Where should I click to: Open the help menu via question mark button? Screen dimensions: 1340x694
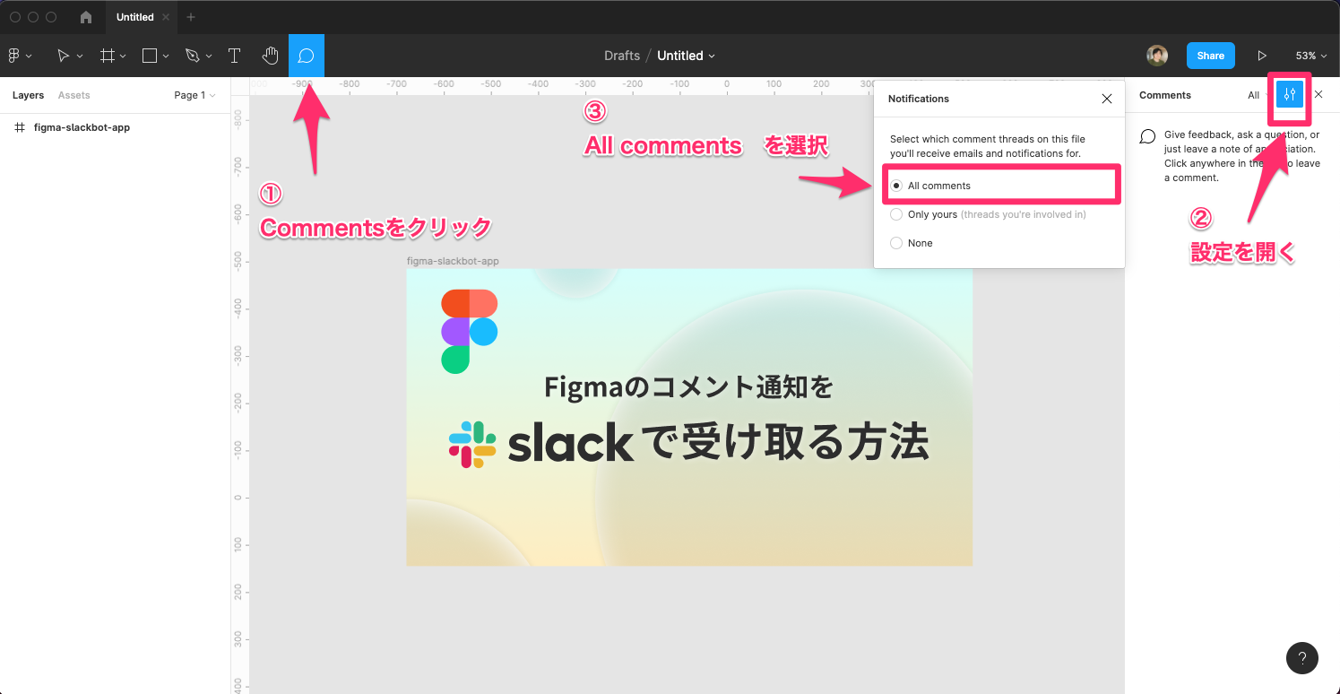(1302, 657)
